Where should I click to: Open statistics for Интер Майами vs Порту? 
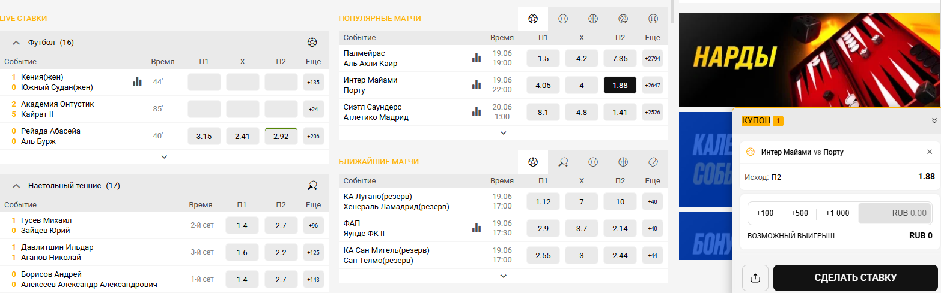point(477,85)
